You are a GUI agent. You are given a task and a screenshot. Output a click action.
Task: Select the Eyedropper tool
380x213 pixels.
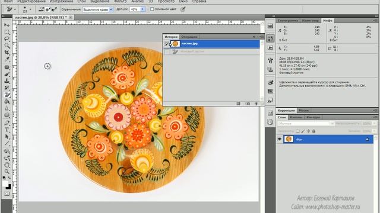[x=7, y=59]
